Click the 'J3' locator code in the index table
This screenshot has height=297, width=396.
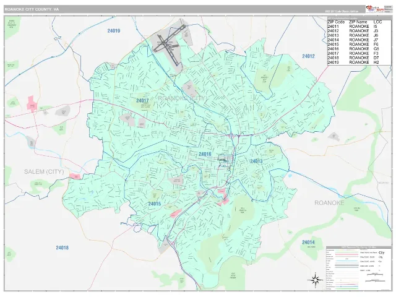pos(376,31)
